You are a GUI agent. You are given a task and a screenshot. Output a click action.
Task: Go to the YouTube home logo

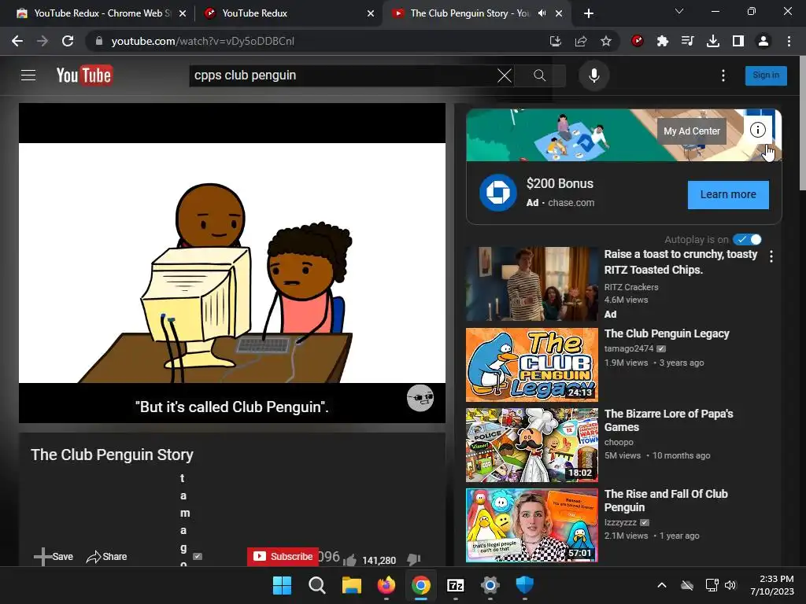84,75
